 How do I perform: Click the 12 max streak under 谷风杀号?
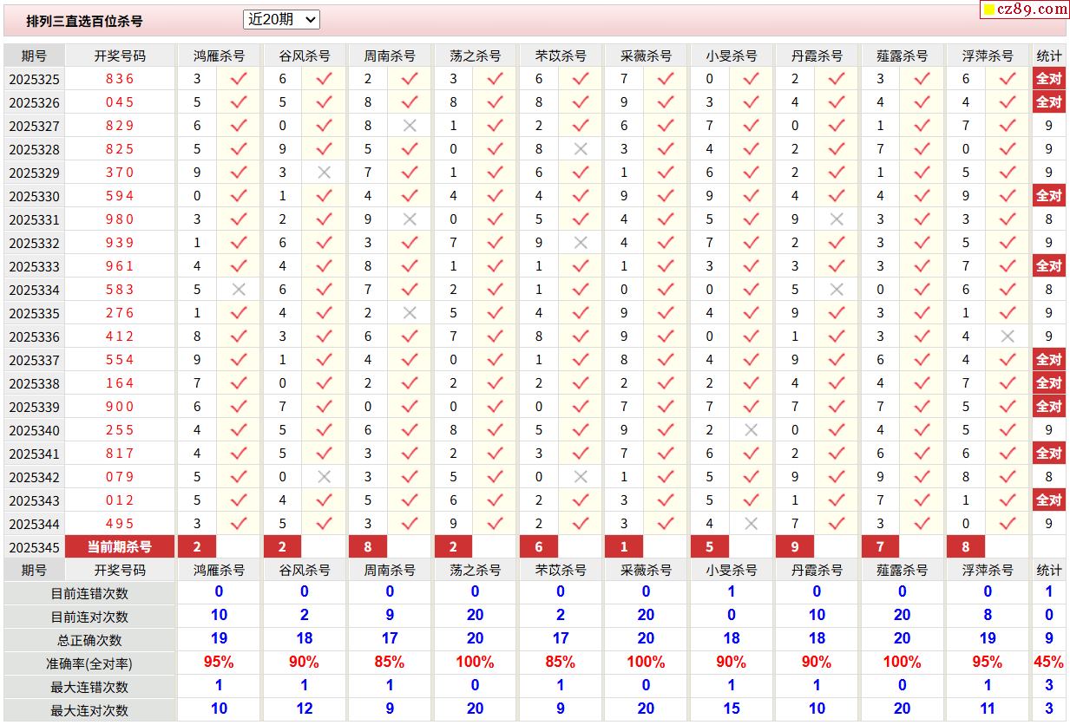[x=305, y=709]
